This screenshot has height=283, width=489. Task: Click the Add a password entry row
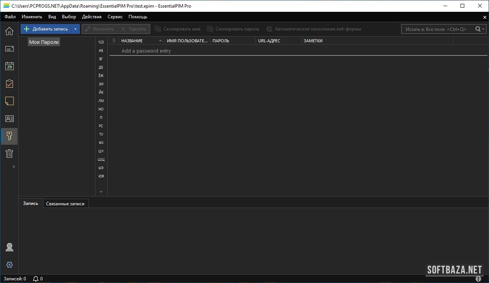[x=146, y=51]
